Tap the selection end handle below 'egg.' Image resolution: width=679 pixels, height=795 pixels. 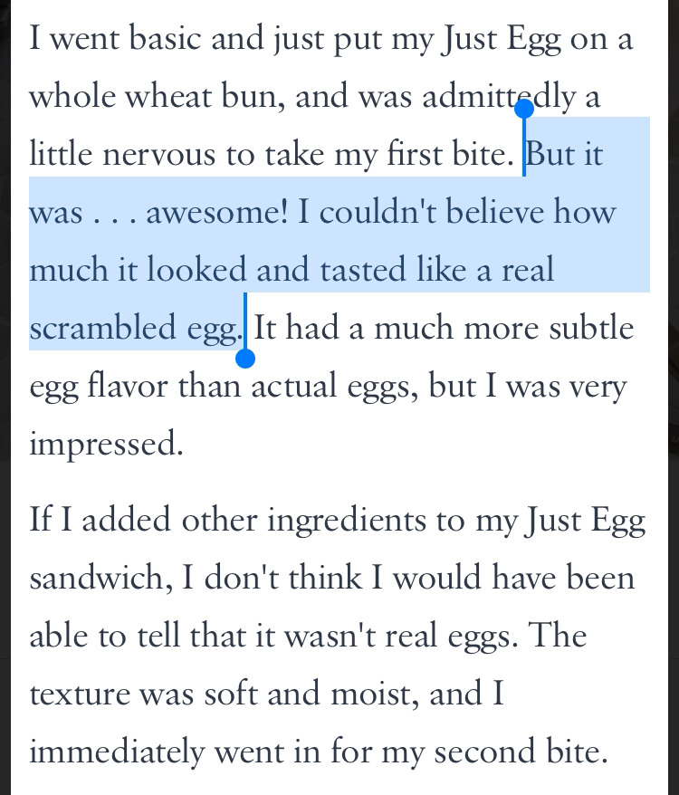[x=245, y=359]
